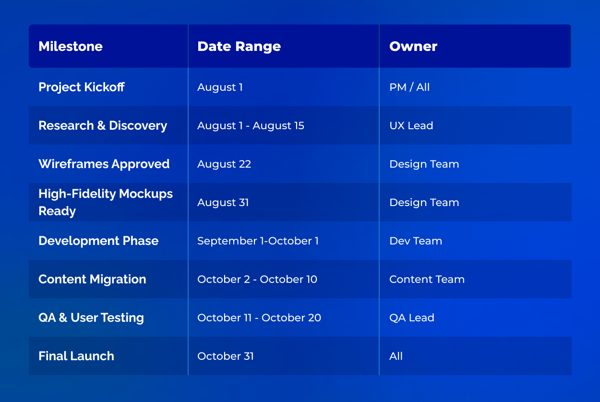Click the Research & Discovery milestone
Image resolution: width=600 pixels, height=402 pixels.
pyautogui.click(x=103, y=125)
